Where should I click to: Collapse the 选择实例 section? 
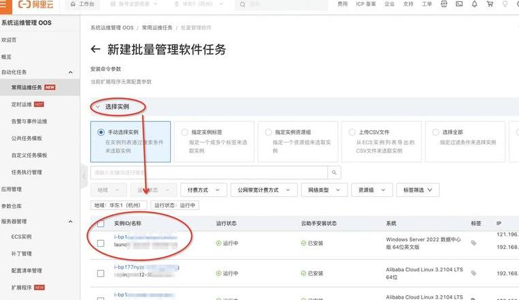tap(97, 107)
